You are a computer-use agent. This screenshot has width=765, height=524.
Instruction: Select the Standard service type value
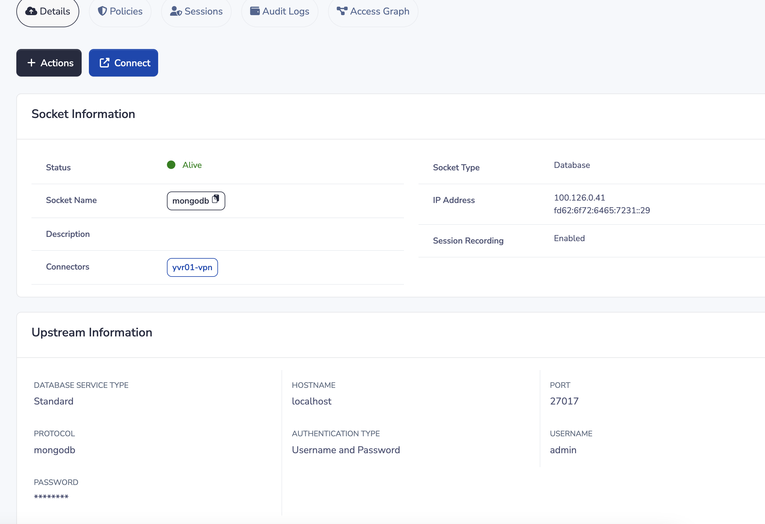click(x=54, y=401)
